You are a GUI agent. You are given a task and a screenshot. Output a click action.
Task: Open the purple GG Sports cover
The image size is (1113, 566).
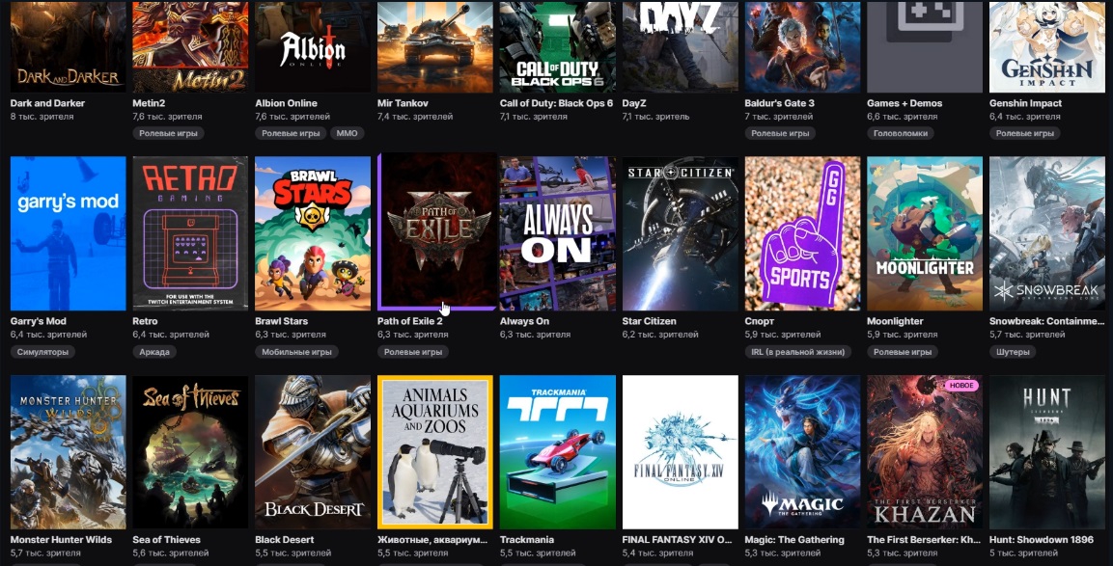tap(802, 233)
